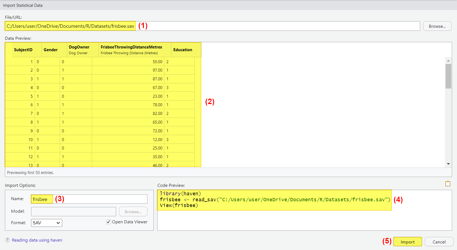The height and width of the screenshot is (250, 457).
Task: Open the Reading data using haven link
Action: 37,240
